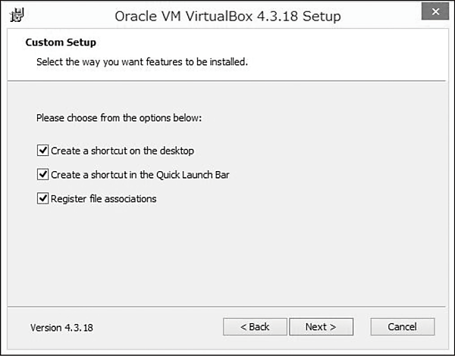Click the 'Select the way you want features' subtitle
Screen dimensions: 455x358
click(142, 61)
